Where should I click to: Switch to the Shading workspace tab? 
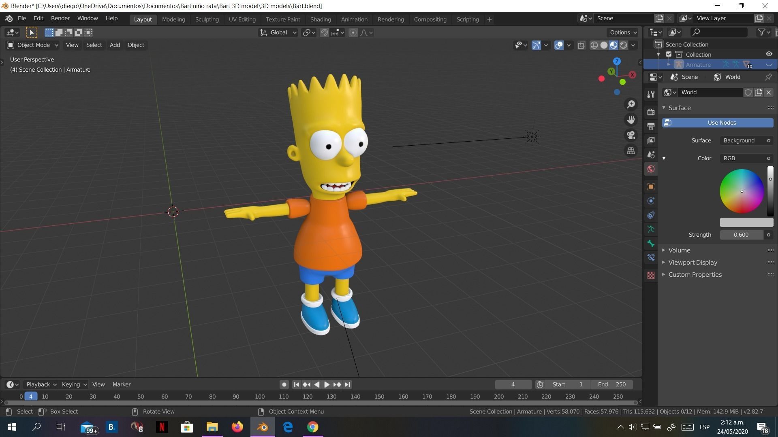tap(321, 19)
